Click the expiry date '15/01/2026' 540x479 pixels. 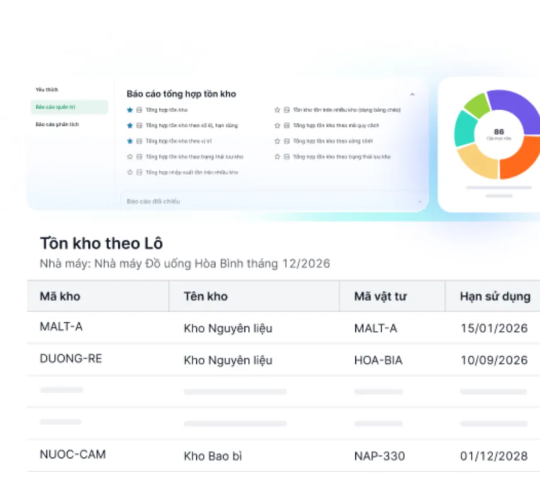(x=494, y=329)
